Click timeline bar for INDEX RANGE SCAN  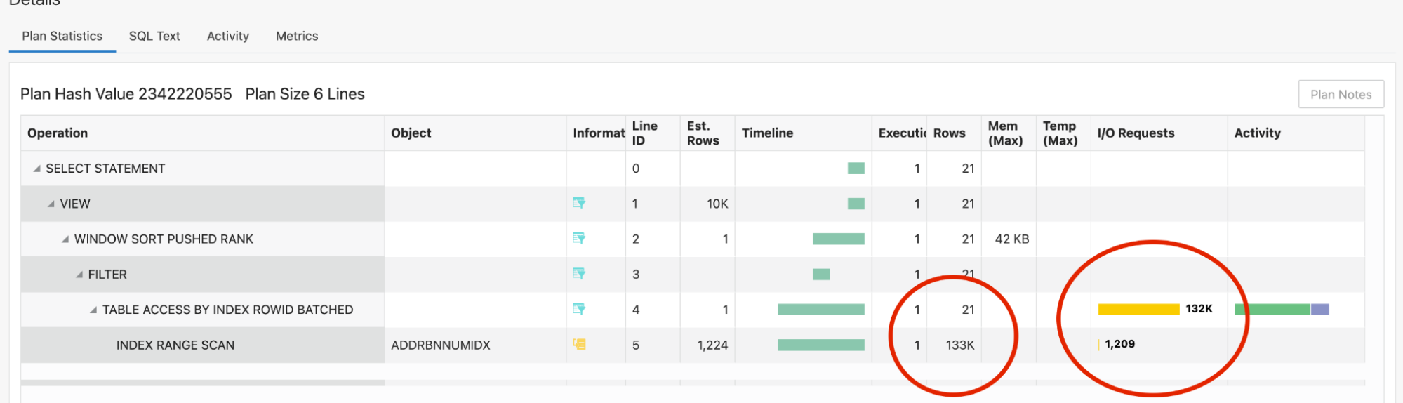(x=821, y=345)
